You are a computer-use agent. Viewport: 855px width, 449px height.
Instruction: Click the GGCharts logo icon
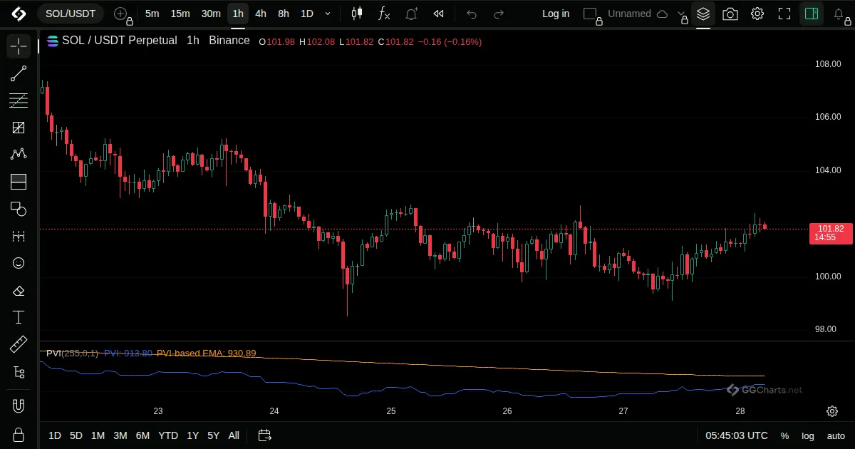tap(19, 14)
